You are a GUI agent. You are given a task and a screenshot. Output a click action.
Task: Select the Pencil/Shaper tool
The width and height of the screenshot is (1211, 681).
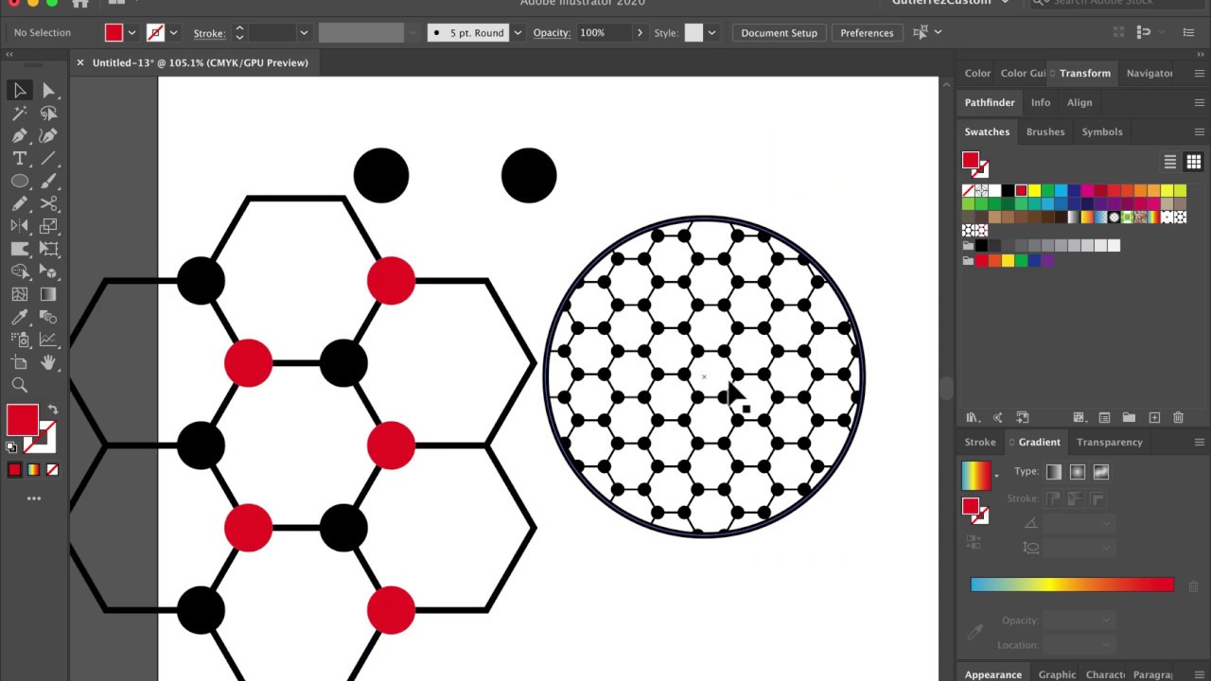click(x=20, y=203)
